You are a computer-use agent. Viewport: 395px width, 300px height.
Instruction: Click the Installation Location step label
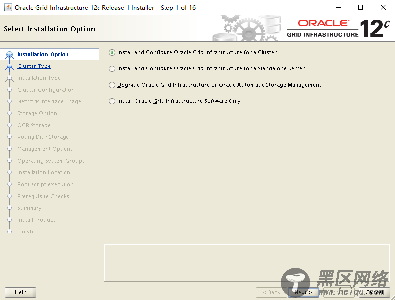[x=44, y=172]
